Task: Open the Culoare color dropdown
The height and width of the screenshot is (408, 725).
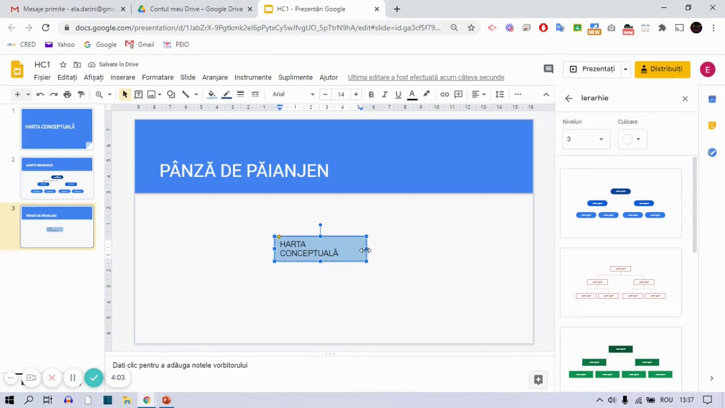Action: pyautogui.click(x=632, y=139)
